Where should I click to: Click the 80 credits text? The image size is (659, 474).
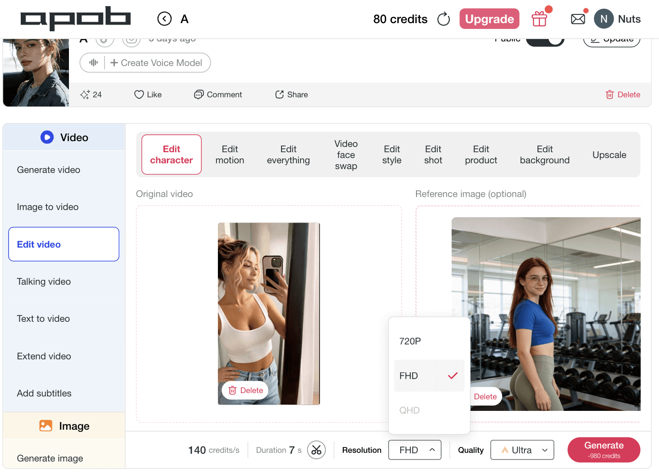(x=400, y=19)
